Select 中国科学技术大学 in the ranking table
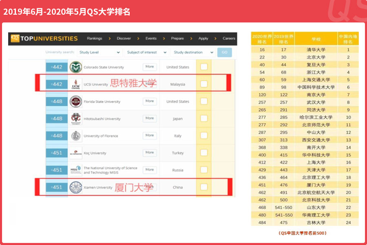The width and height of the screenshot is (367, 245). [316, 87]
